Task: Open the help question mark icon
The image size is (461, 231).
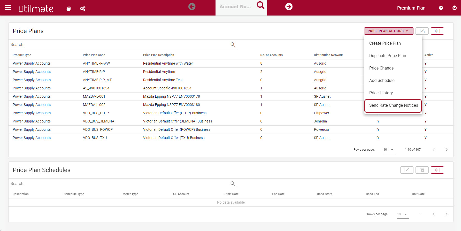Action: (441, 8)
